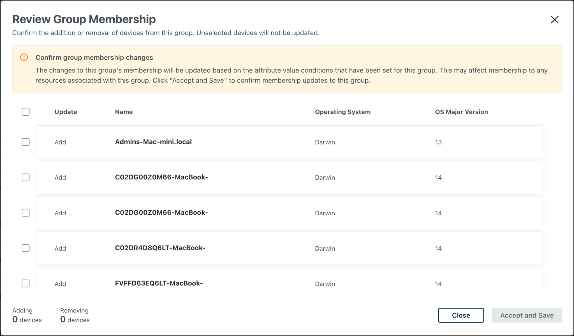Select the Update column header
The image size is (574, 336).
point(66,112)
